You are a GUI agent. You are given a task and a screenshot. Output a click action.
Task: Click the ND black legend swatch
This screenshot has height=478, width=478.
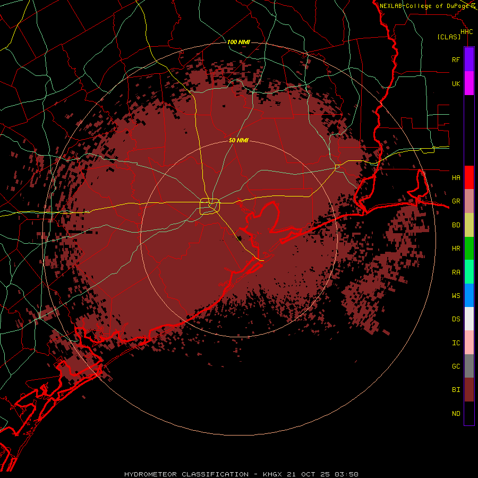coord(469,413)
